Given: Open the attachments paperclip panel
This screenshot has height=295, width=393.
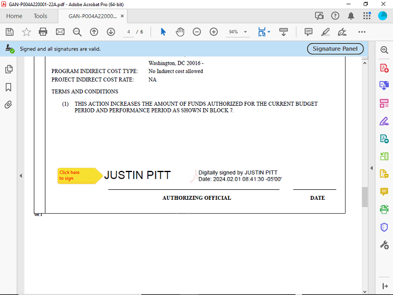Looking at the screenshot, I should [x=9, y=104].
